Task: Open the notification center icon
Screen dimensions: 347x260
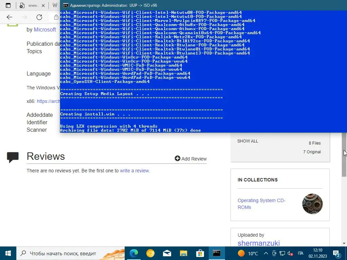Action: coord(336,254)
